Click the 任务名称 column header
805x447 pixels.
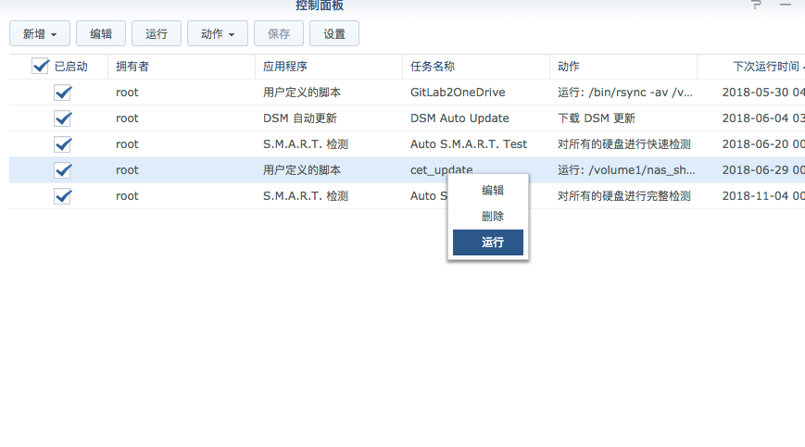[x=433, y=67]
